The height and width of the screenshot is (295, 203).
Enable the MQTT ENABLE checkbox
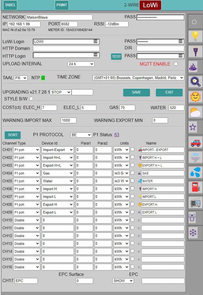[x=176, y=64]
